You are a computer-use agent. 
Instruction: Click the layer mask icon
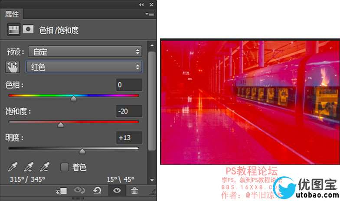28,29
